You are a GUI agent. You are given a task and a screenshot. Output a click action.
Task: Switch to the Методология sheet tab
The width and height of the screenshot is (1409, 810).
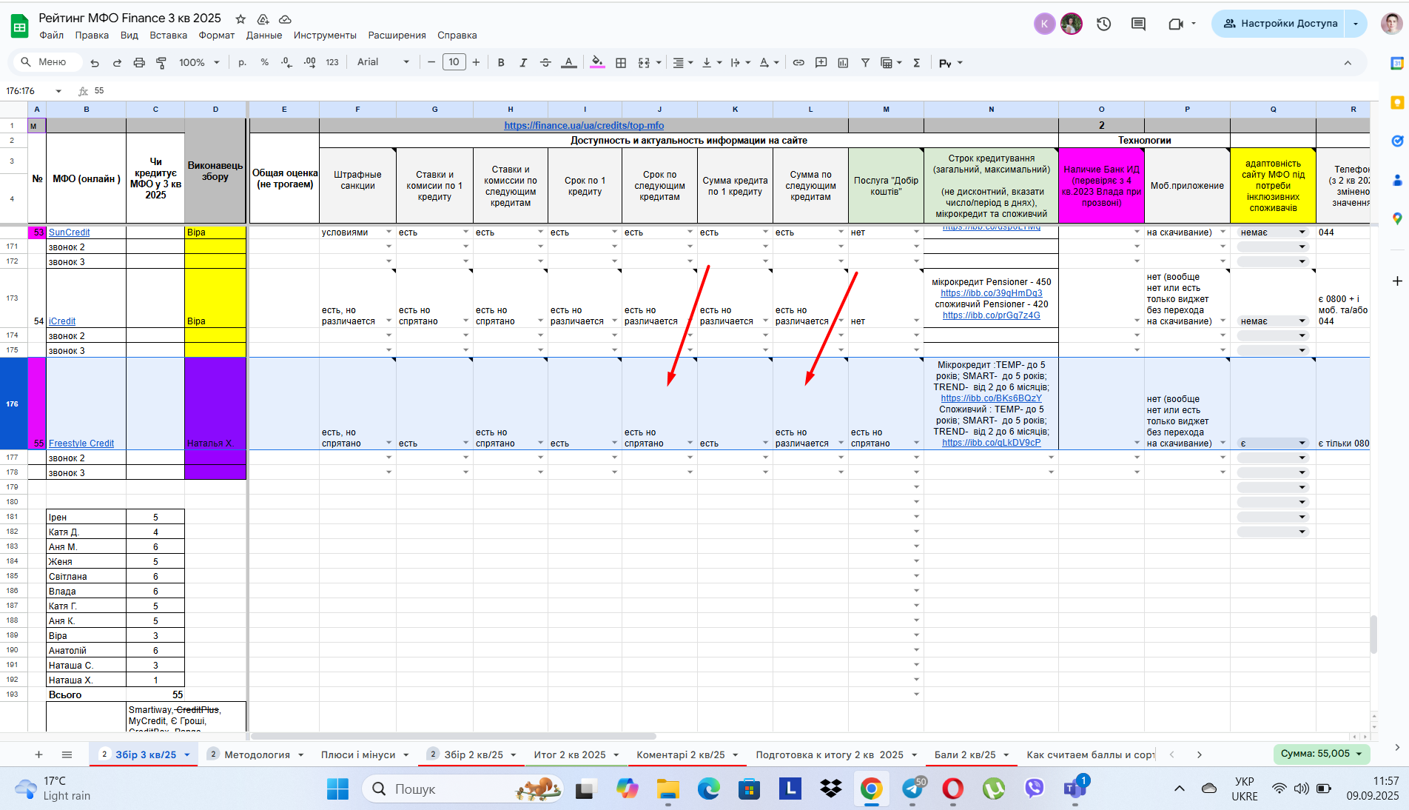tap(257, 754)
